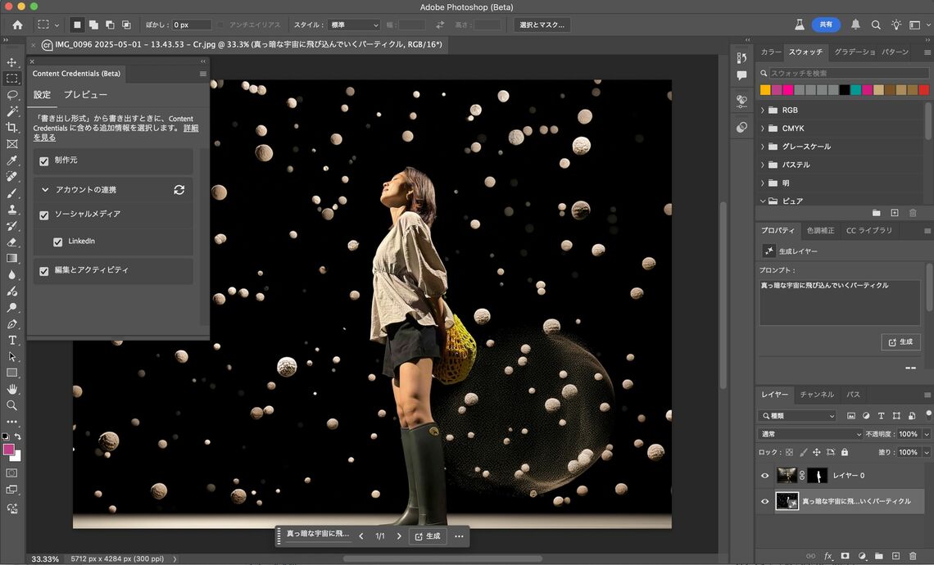Switch to the カラー panel tab

770,52
